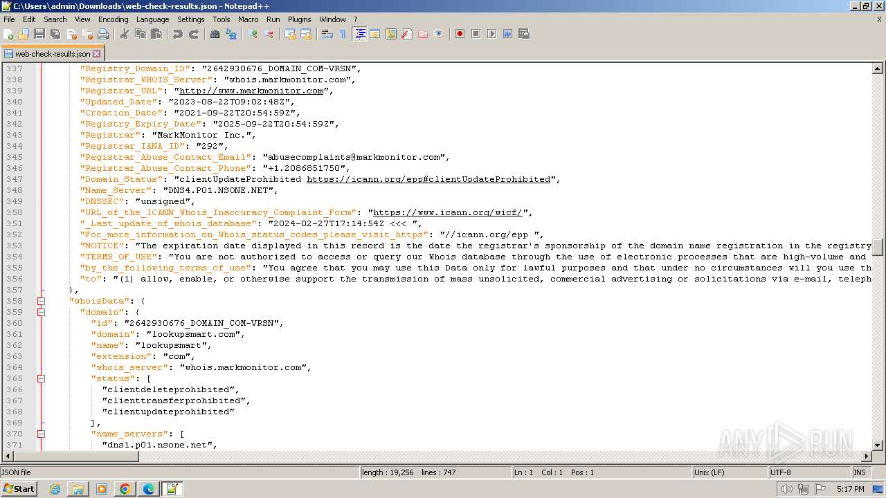Image resolution: width=886 pixels, height=498 pixels.
Task: Open the File menu
Action: pyautogui.click(x=9, y=19)
